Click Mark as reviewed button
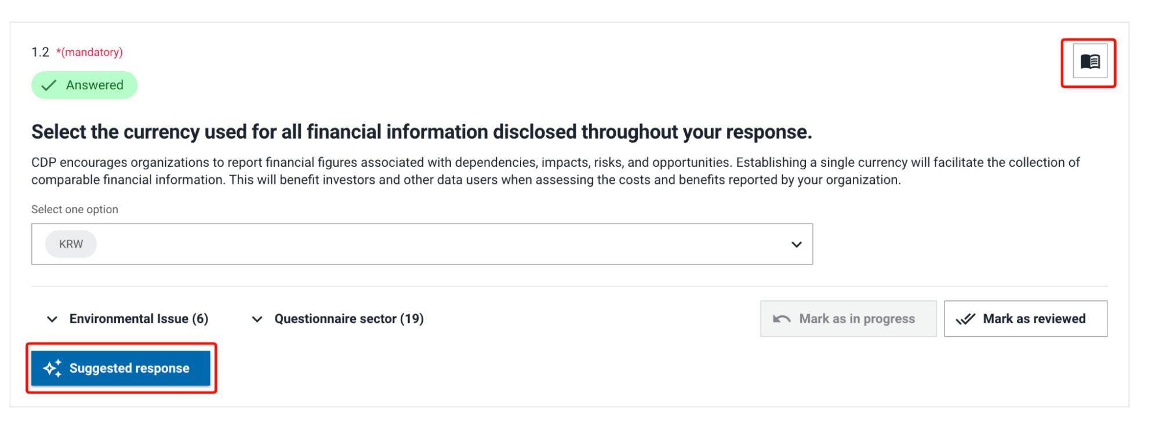Screen dimensions: 1159x426 1025,319
